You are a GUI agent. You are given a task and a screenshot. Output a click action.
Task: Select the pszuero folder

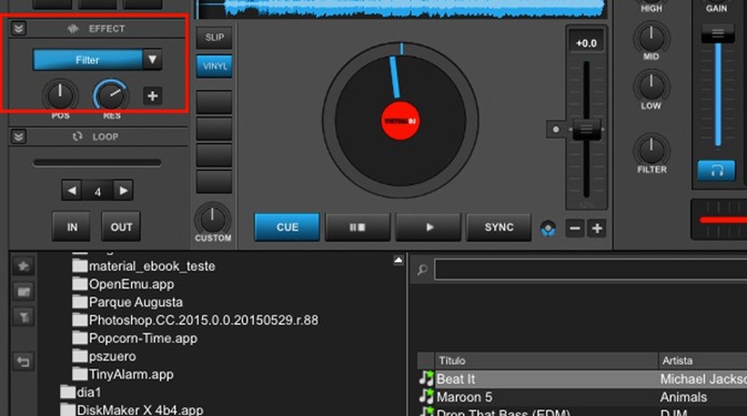coord(104,357)
